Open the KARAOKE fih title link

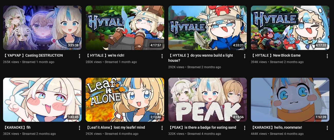coord(17,127)
